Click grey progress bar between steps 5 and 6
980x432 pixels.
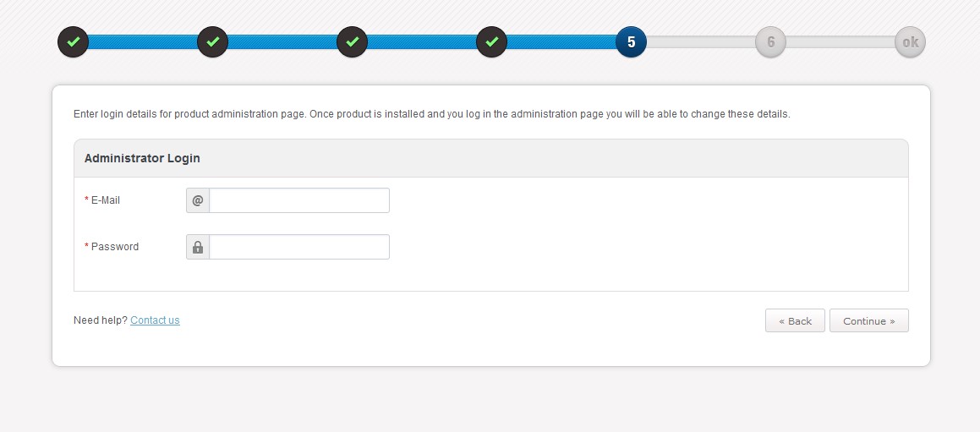(x=700, y=42)
